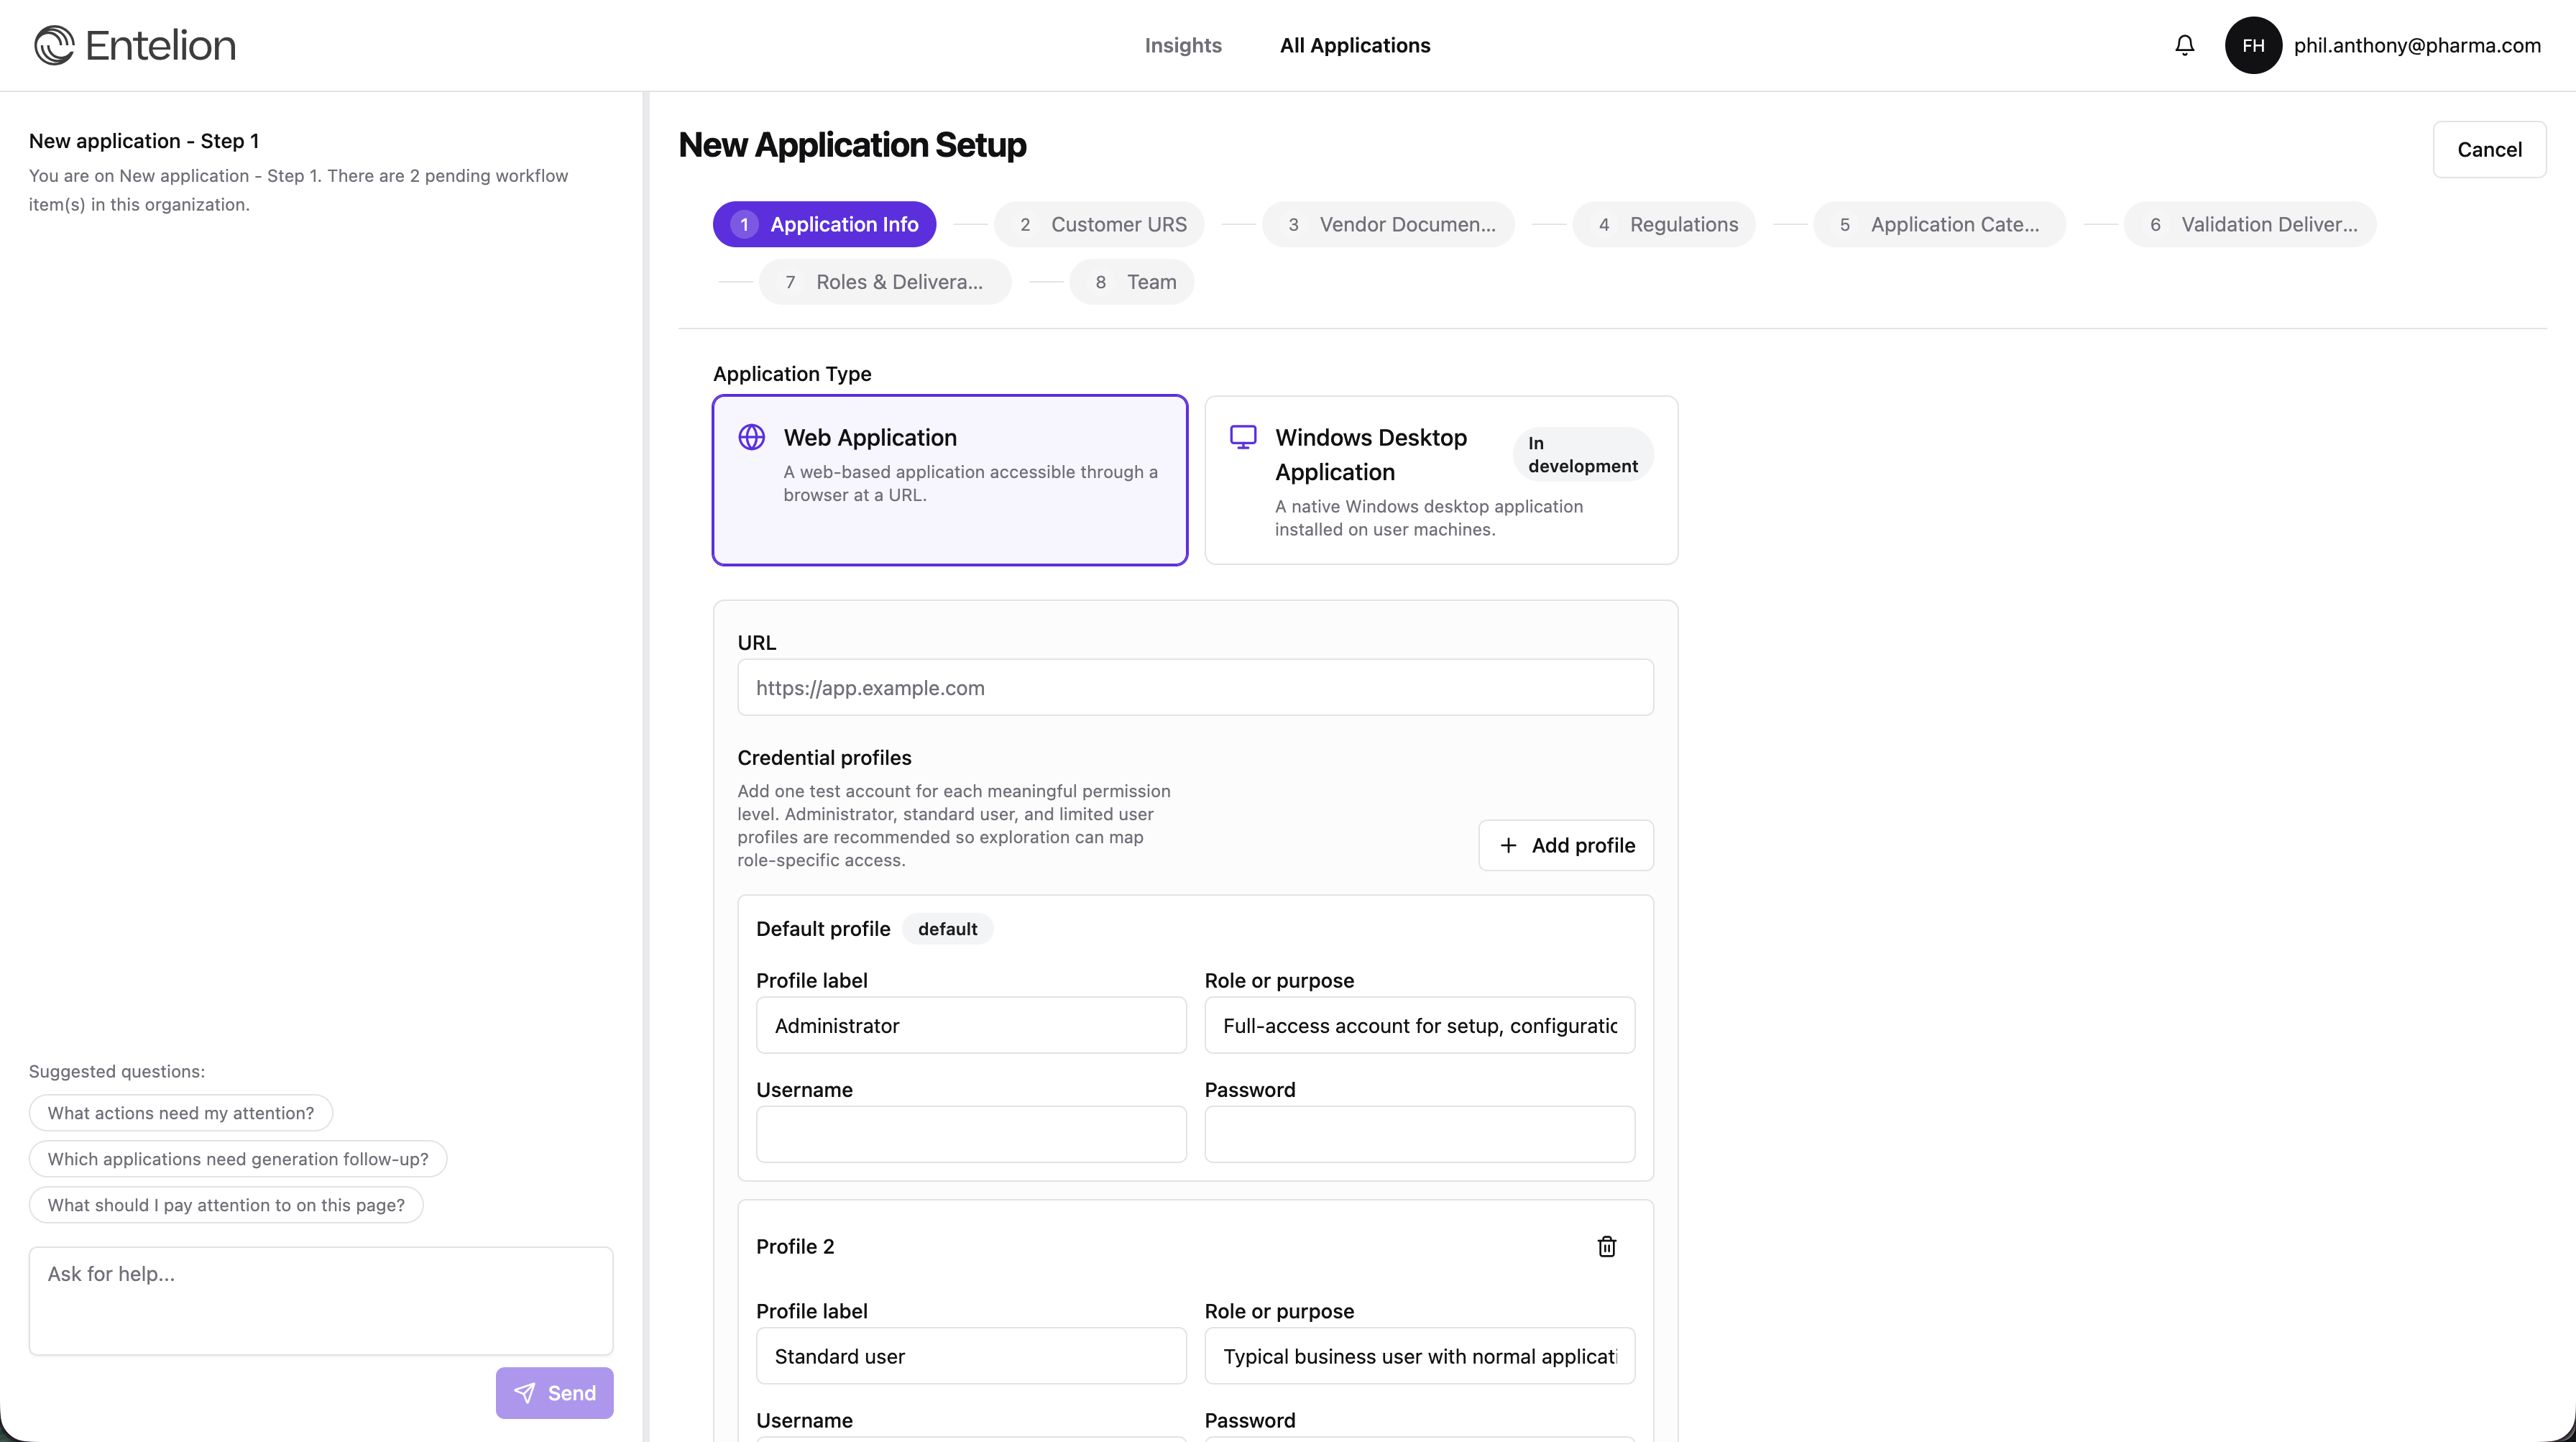The image size is (2576, 1442).
Task: Go to step 6 Validation Deliverables
Action: point(2250,224)
